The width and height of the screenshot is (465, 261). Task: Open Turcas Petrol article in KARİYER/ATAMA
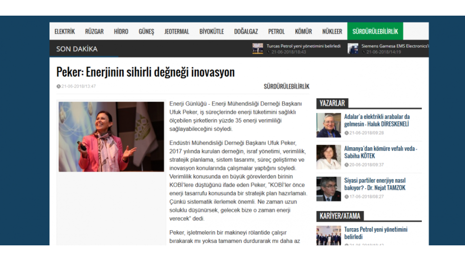375,233
